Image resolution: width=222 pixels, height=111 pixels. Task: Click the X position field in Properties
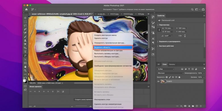tap(182, 28)
